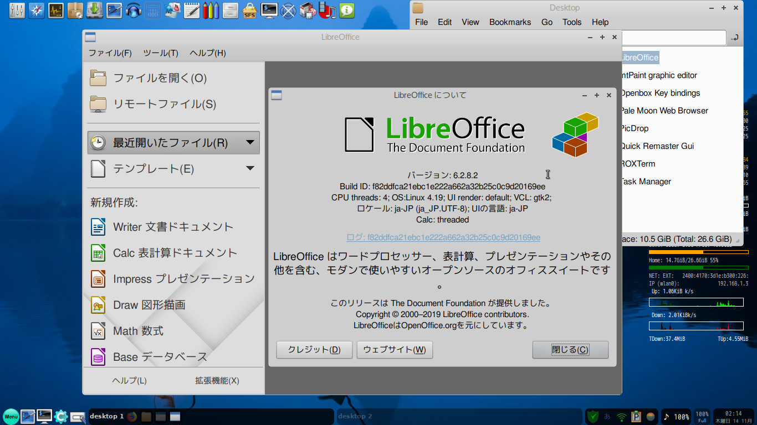The width and height of the screenshot is (757, 425).
Task: Open the volume 100% music note control
Action: pyautogui.click(x=676, y=417)
